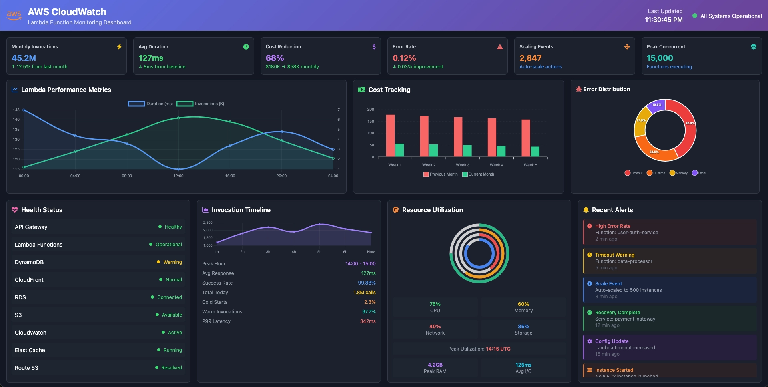Click the lightning bolt icon on Monthly Invocations card
768x387 pixels.
click(119, 46)
